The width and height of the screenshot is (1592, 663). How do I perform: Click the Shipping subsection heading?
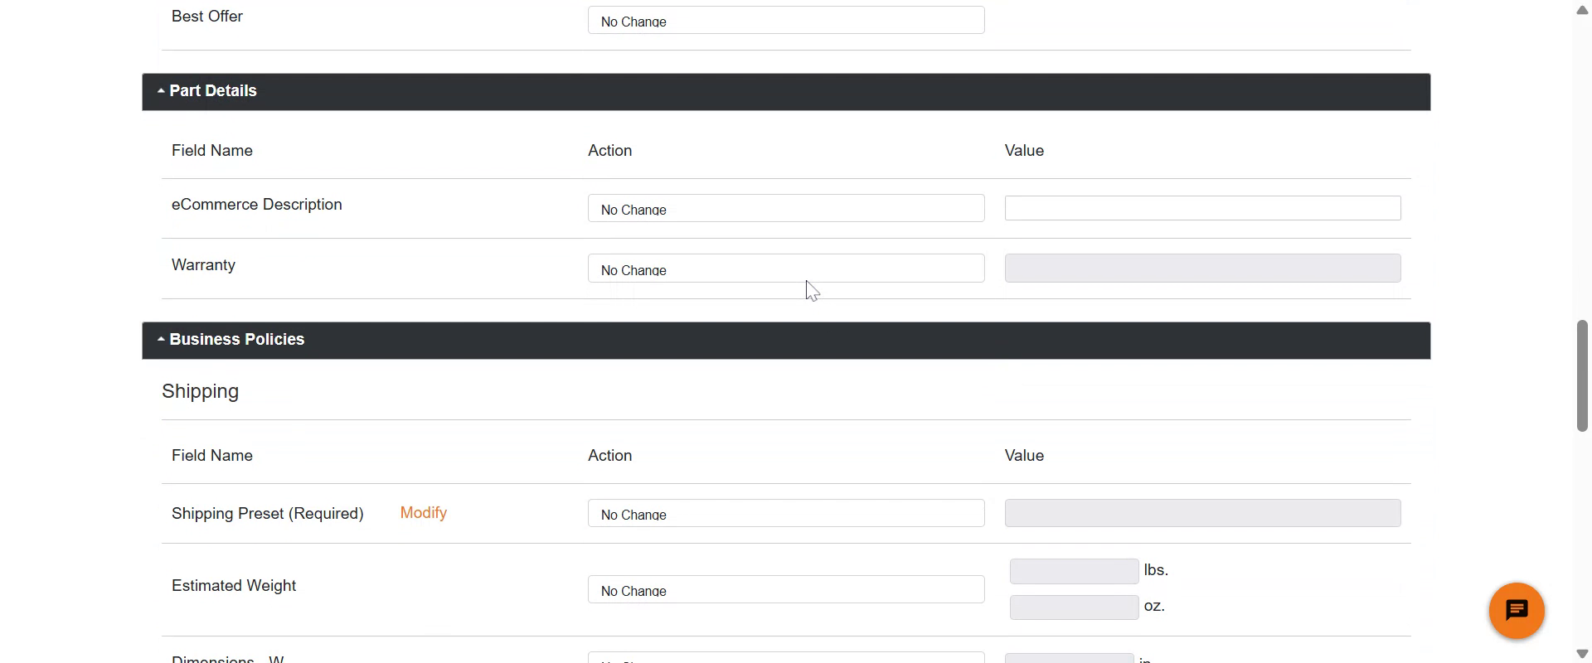pos(200,391)
